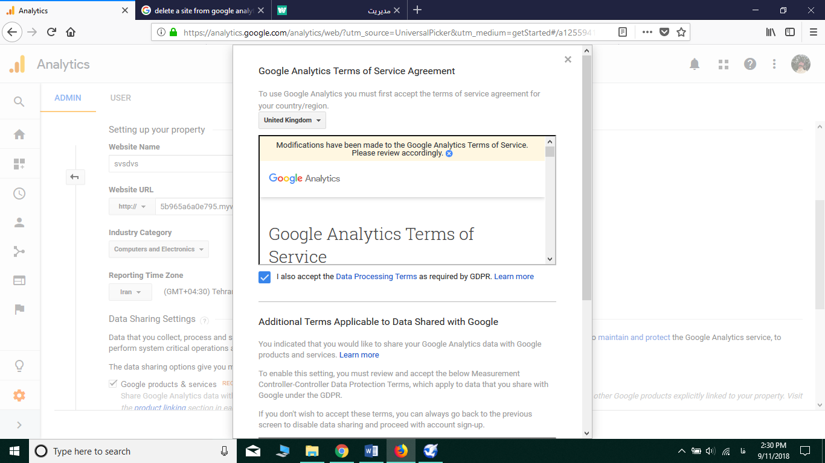Viewport: 825px width, 463px height.
Task: Open the Iran time zone dropdown
Action: (130, 292)
